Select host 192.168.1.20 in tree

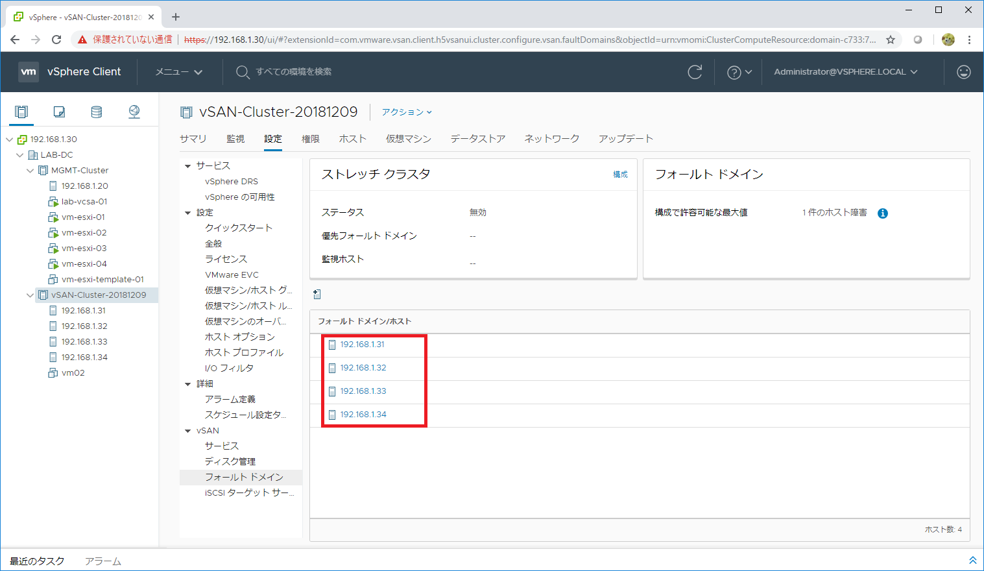84,186
